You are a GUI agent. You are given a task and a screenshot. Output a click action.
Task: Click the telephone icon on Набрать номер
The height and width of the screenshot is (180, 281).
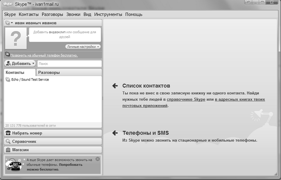(8, 133)
